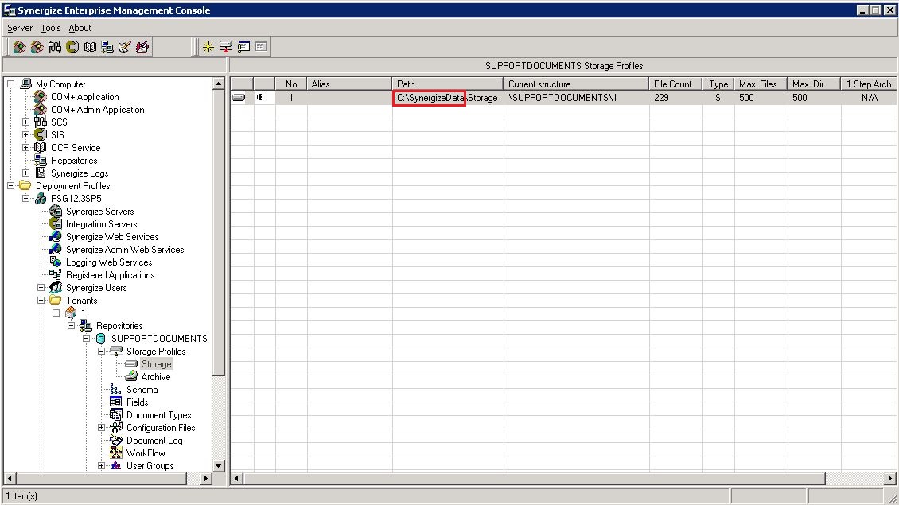Select the Document Log node
Image resolution: width=899 pixels, height=505 pixels.
point(154,441)
